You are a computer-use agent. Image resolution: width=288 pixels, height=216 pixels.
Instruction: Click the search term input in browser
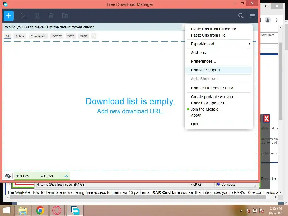pos(269,35)
